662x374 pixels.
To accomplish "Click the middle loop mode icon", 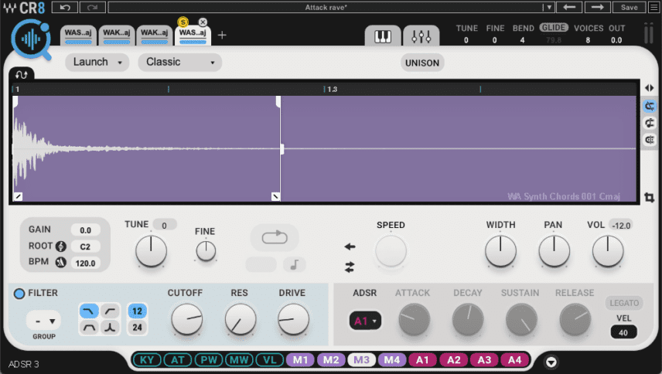I will tap(650, 123).
